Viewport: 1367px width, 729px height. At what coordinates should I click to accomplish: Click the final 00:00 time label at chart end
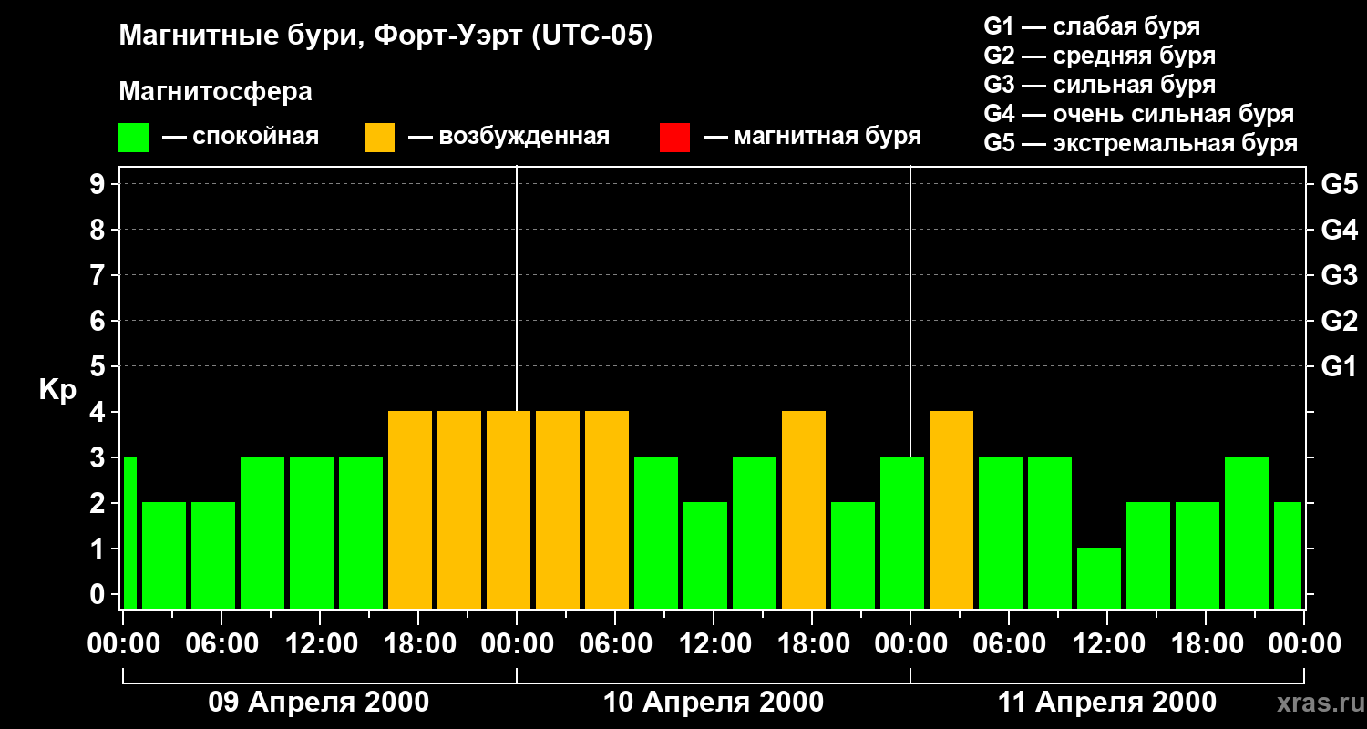tap(1304, 644)
